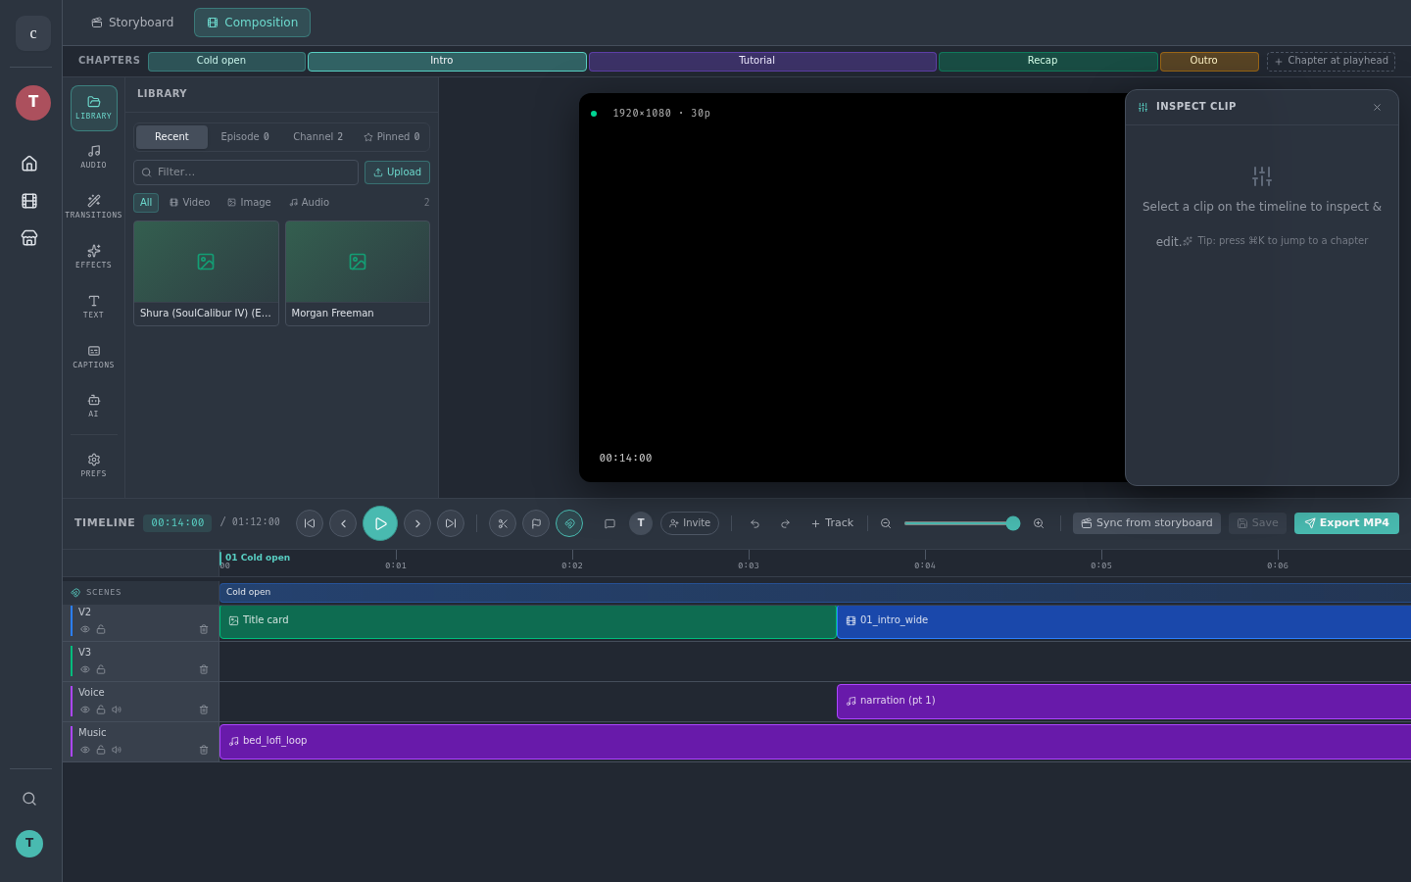Filter library by All media
The image size is (1411, 882).
click(x=146, y=203)
